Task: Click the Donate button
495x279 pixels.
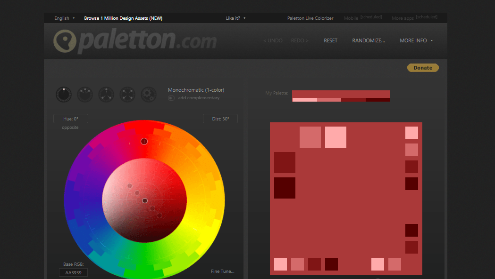Action: point(423,68)
